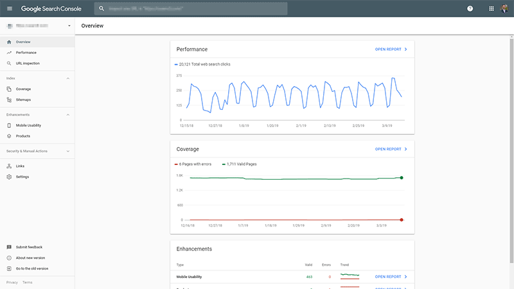Click the help question mark icon
This screenshot has height=289, width=514.
click(470, 9)
